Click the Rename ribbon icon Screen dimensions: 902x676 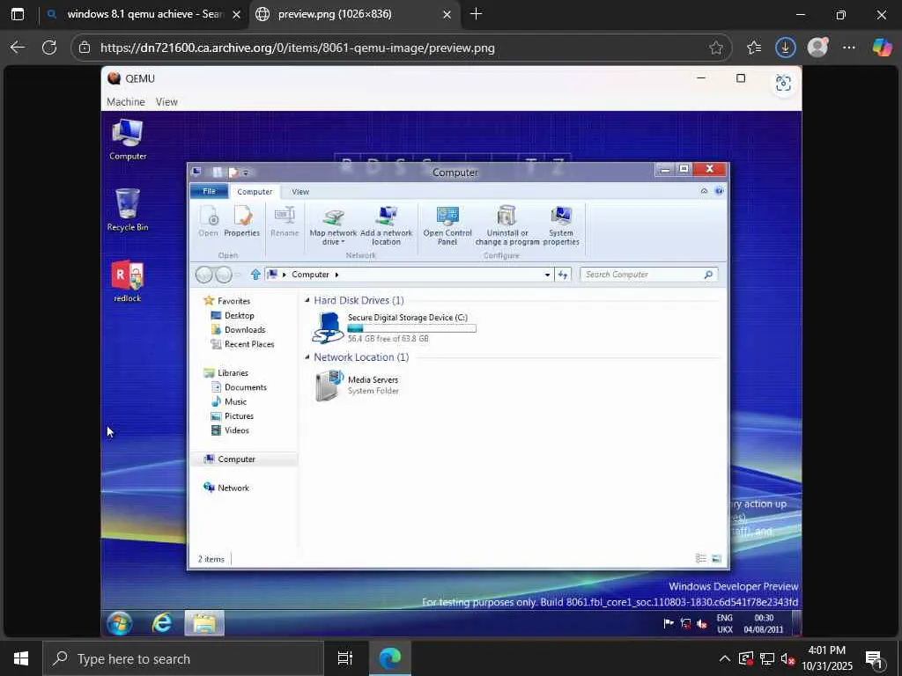tap(285, 221)
